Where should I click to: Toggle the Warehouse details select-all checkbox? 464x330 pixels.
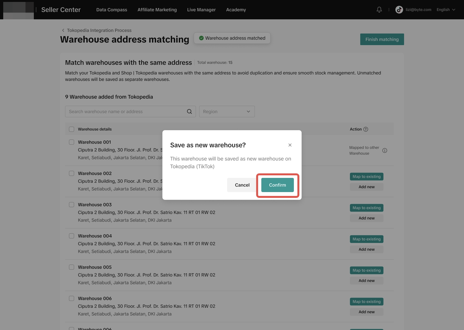[x=72, y=129]
